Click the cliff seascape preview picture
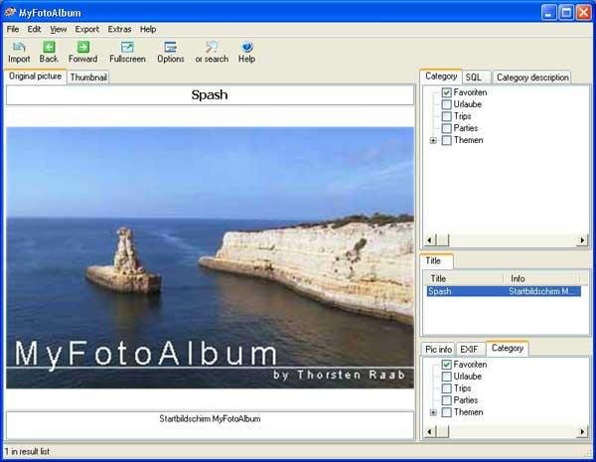Viewport: 596px width, 462px height. (210, 257)
